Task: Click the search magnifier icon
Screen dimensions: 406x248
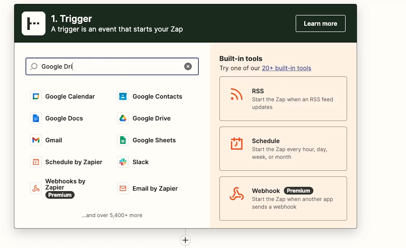Action: click(34, 66)
